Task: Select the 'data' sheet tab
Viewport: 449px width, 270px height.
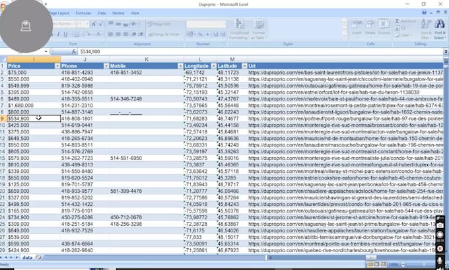Action: click(28, 257)
